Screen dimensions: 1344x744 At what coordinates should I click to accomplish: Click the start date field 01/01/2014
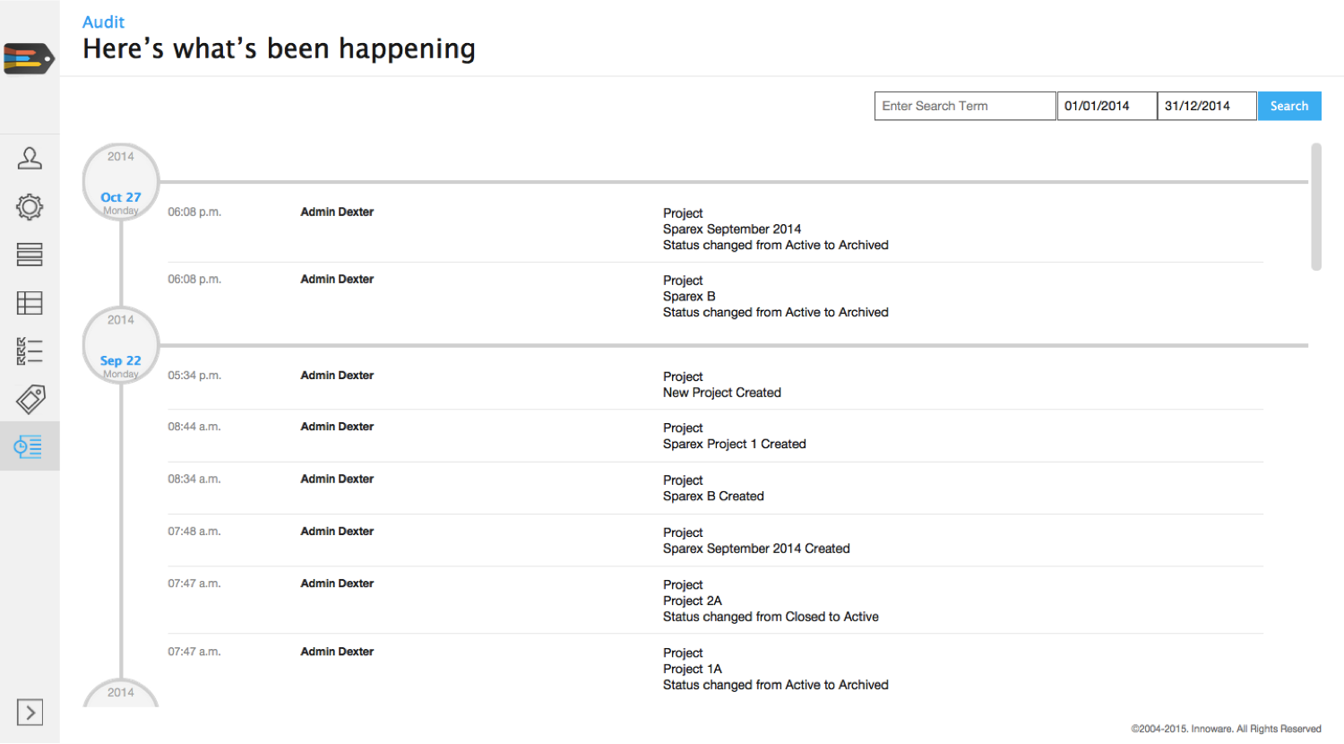click(1107, 106)
